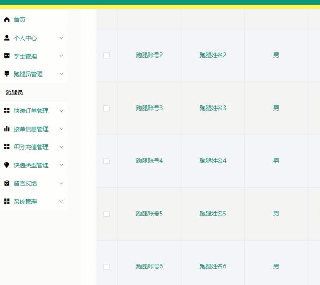Screen dimensions: 320x285
Task: Click the 跑腿账号6 cell
Action: point(149,266)
